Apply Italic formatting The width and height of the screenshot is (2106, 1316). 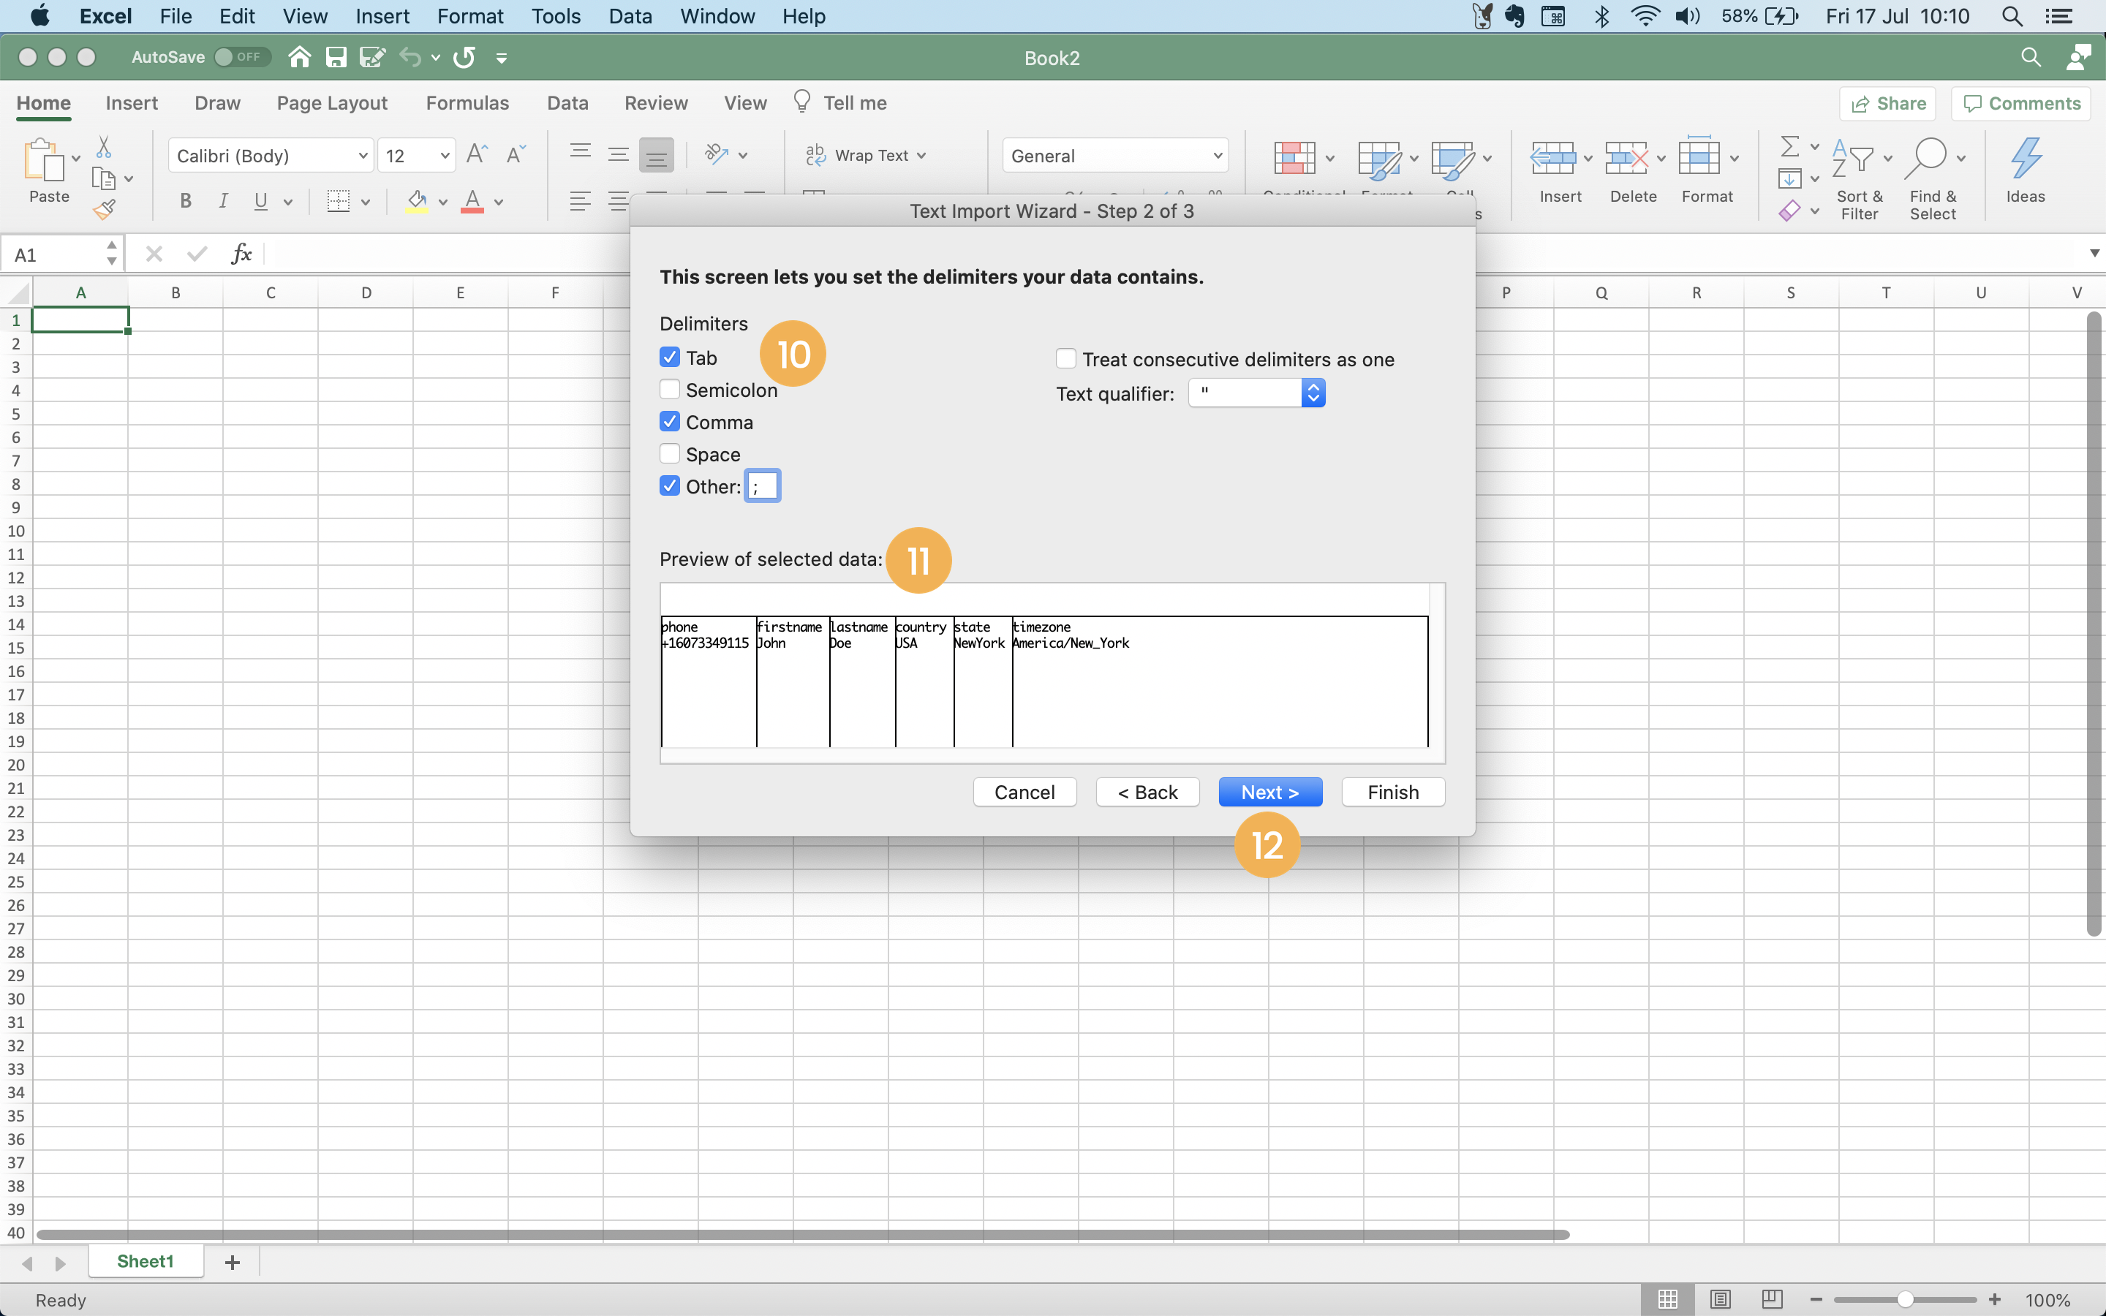[224, 201]
